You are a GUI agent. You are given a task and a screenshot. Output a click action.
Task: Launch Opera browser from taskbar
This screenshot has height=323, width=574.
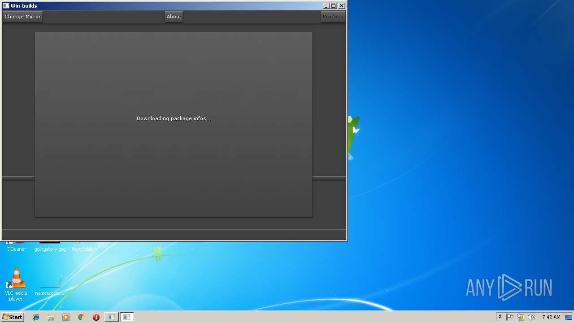pyautogui.click(x=96, y=317)
